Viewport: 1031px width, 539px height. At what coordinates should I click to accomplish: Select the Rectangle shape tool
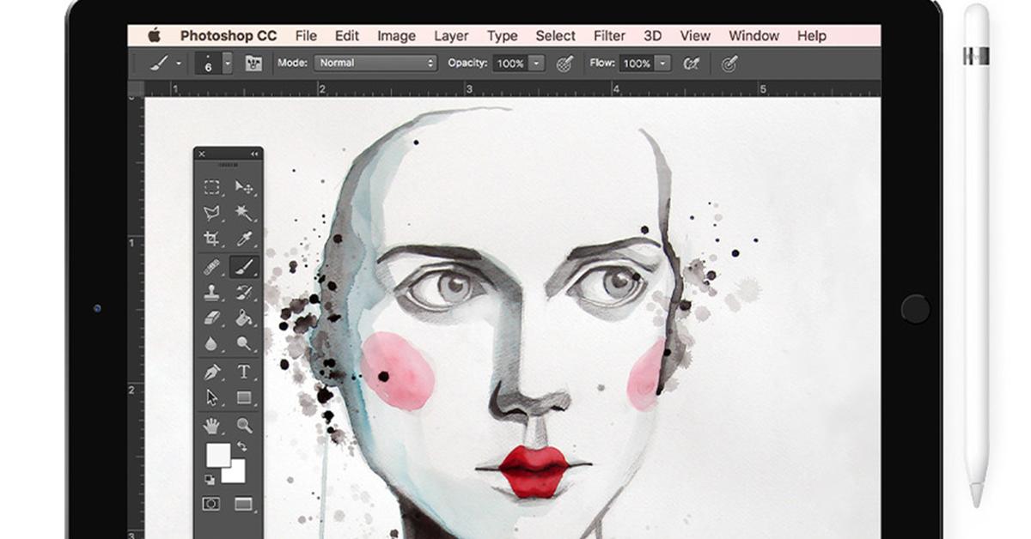point(244,397)
